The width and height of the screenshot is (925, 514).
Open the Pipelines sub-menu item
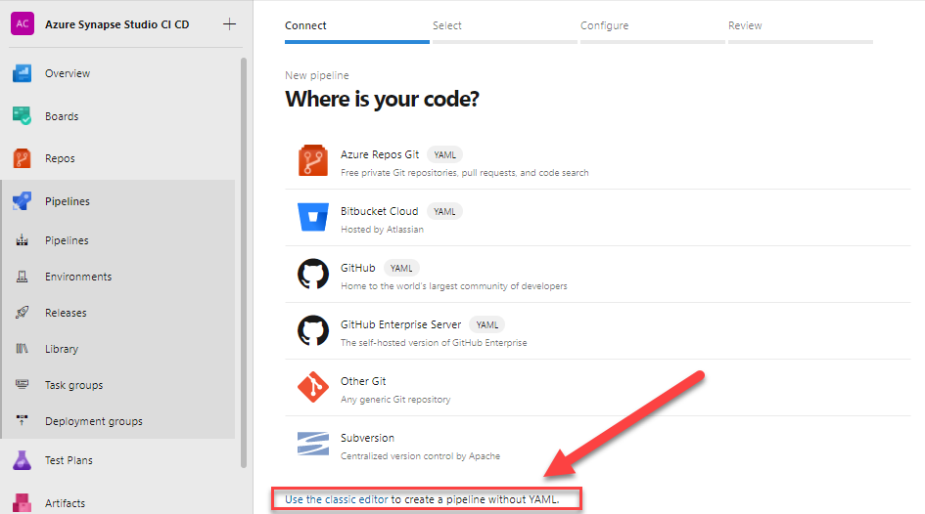[67, 240]
